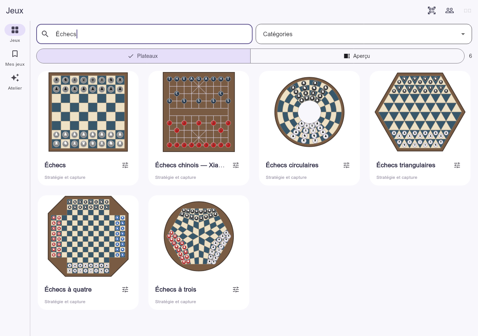Go to Mes jeux bookmark icon
Viewport: 478px width, 336px height.
point(15,54)
